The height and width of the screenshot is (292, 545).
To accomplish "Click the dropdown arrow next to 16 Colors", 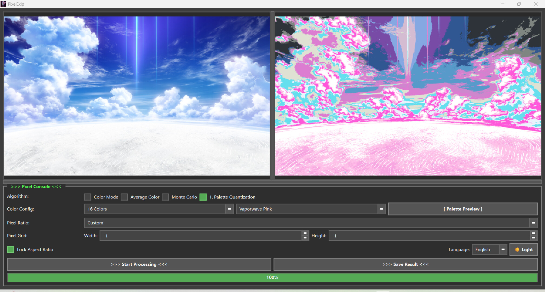I will coord(229,209).
